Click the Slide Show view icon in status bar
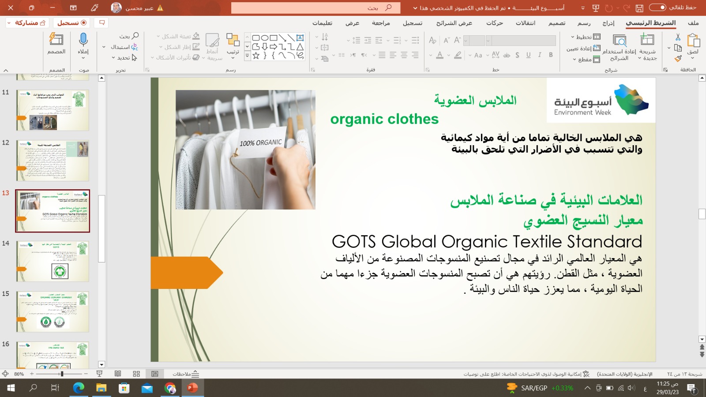The image size is (706, 397). coord(99,374)
